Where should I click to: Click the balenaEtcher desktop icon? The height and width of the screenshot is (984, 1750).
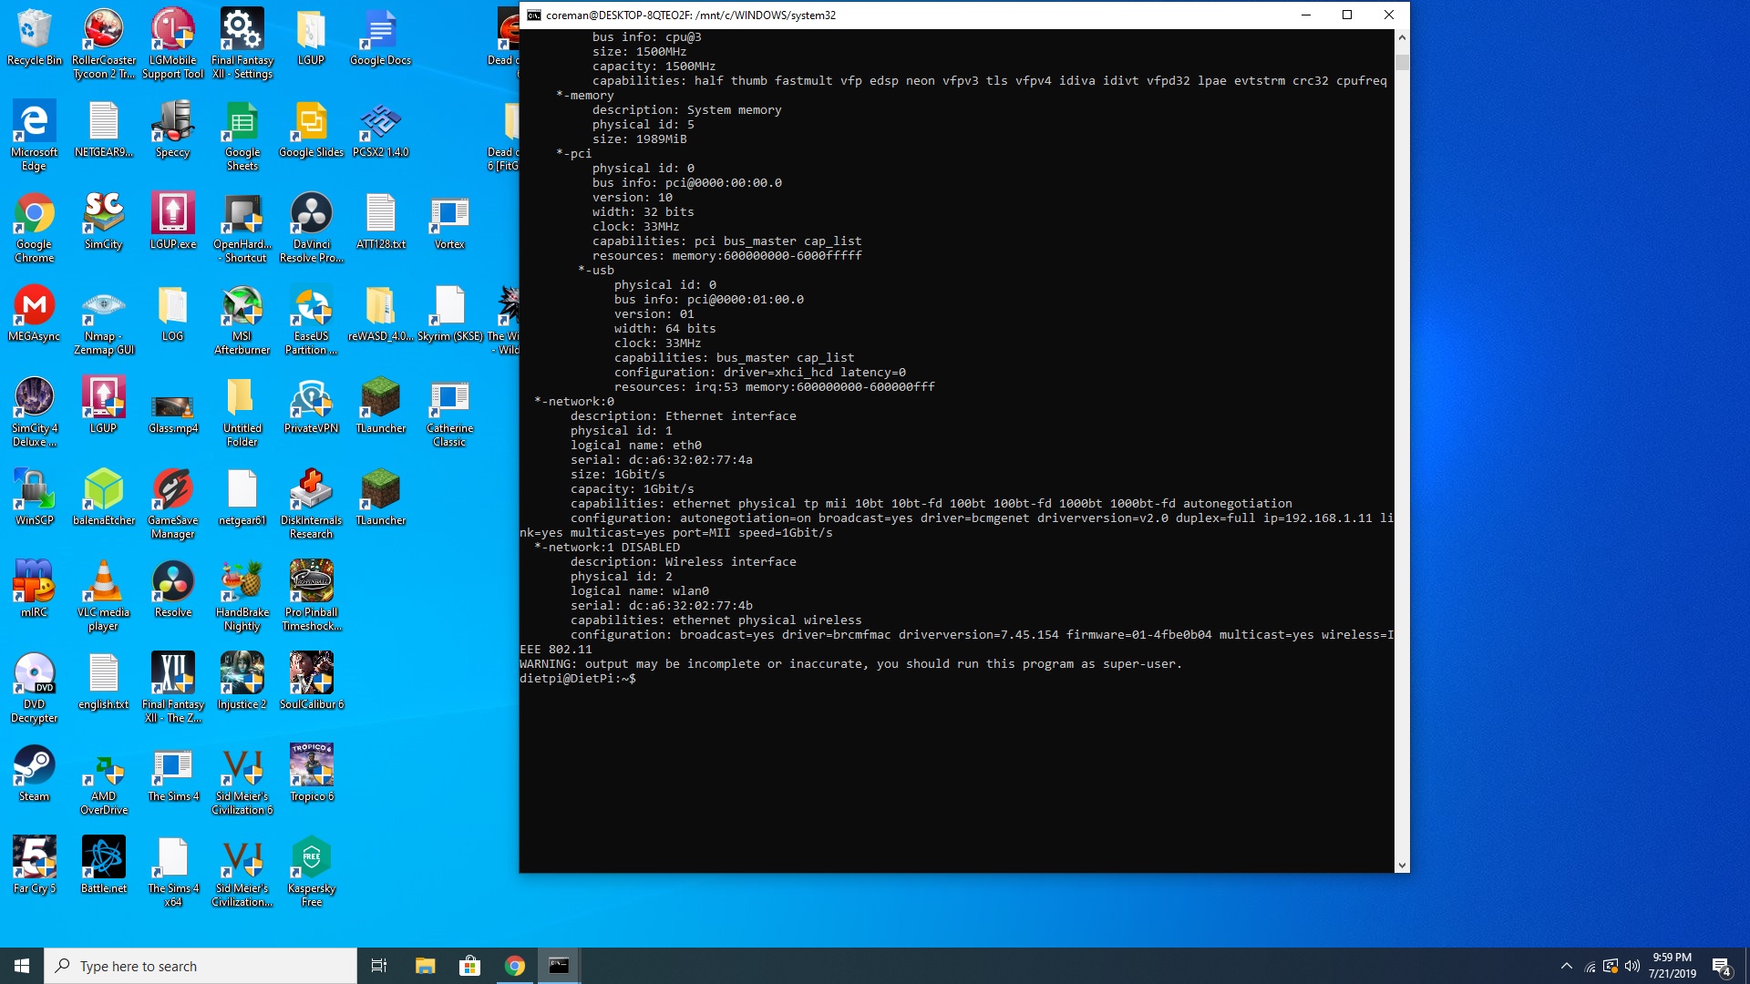103,491
